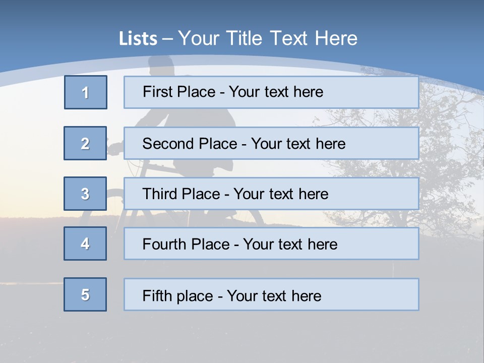Select the "Third Place" text box

271,194
